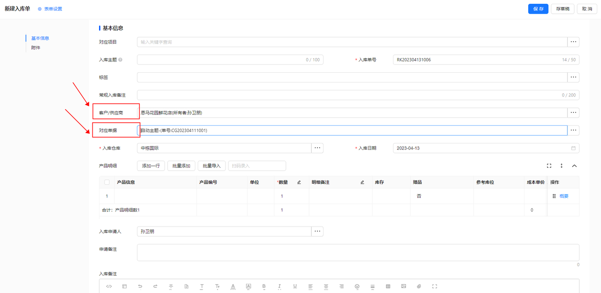This screenshot has height=293, width=601.
Task: Click the 成本单价 column header
Action: click(536, 182)
